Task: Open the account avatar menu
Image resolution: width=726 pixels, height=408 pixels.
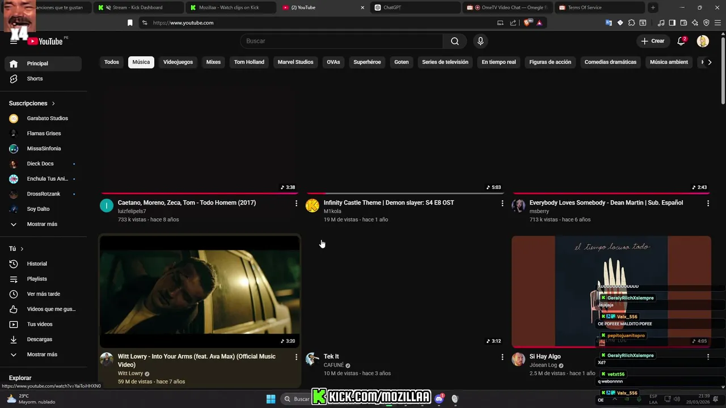Action: (703, 41)
